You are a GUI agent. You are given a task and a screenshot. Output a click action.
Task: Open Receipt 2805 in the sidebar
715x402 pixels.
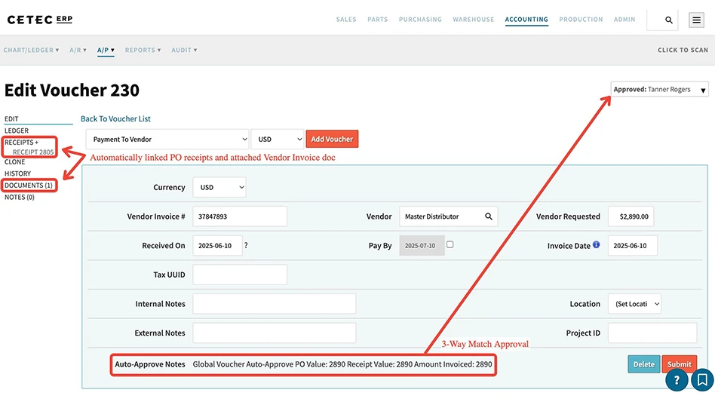(33, 152)
